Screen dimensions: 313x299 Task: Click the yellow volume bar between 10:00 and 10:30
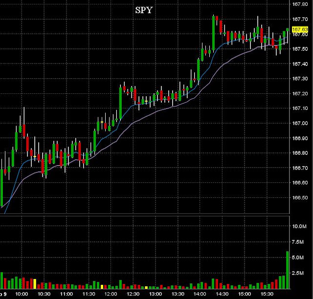[35, 284]
